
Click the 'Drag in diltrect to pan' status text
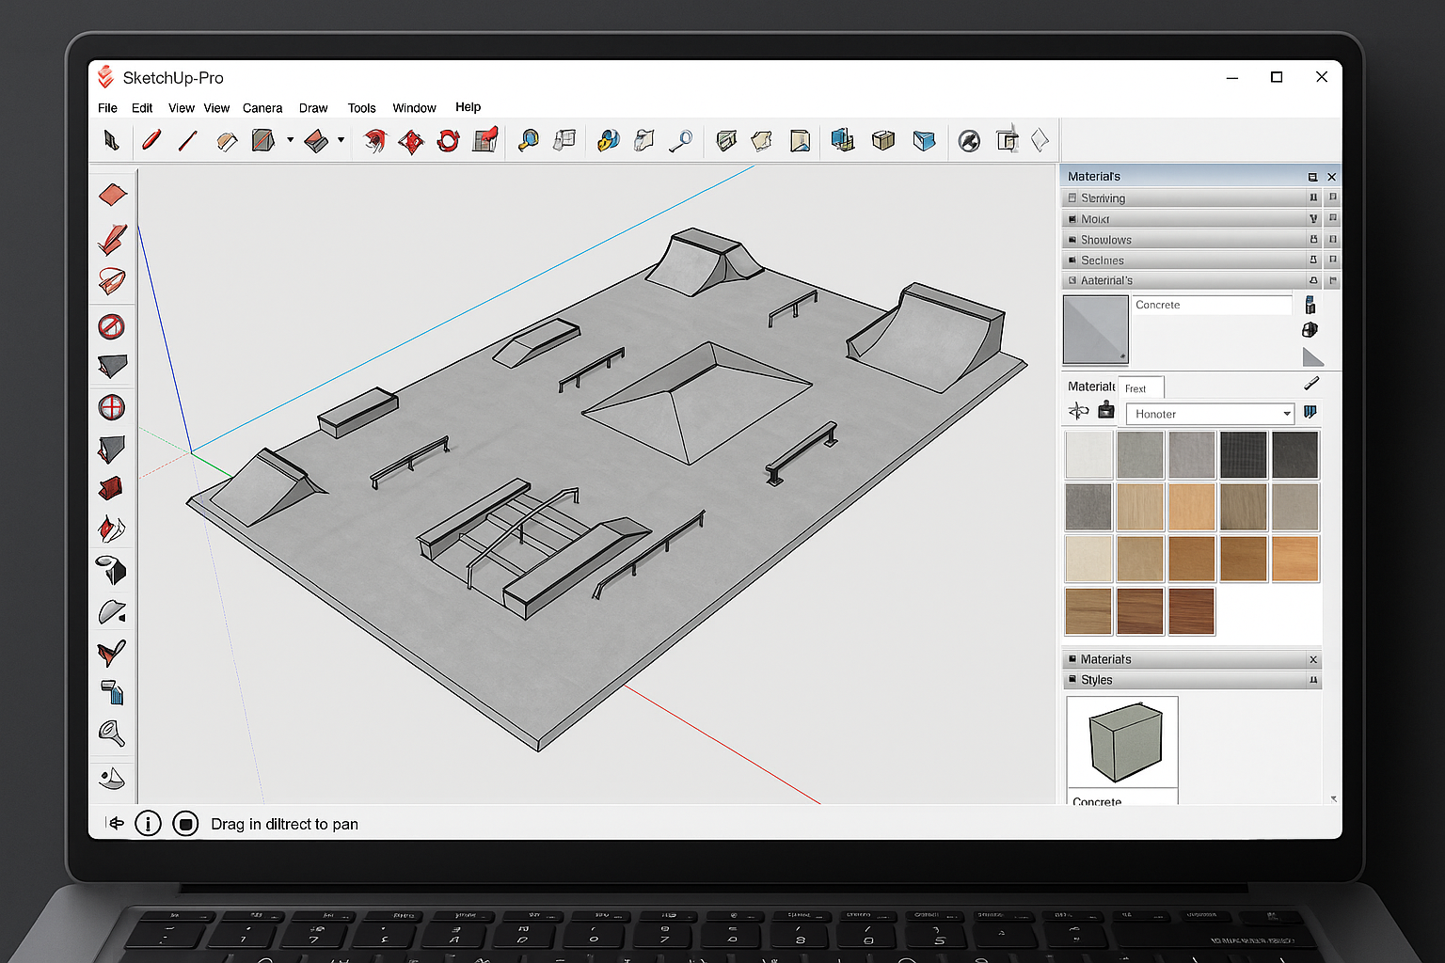[x=284, y=824]
